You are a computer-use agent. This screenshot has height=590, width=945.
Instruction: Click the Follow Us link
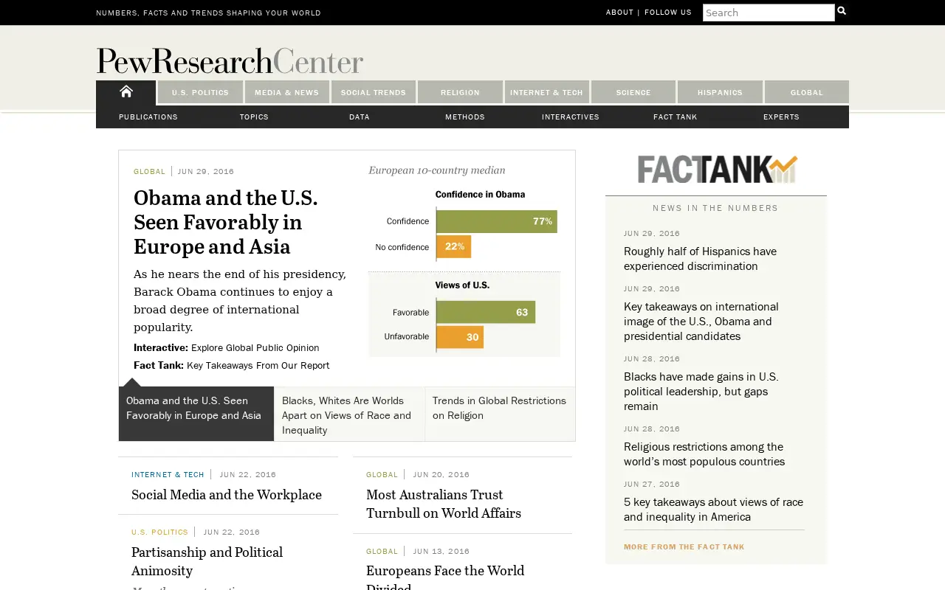(668, 12)
